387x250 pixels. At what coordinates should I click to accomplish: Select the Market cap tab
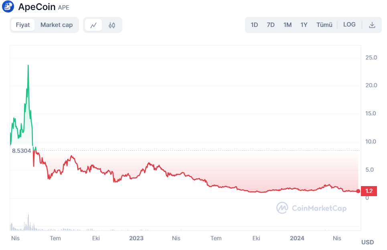coord(57,25)
